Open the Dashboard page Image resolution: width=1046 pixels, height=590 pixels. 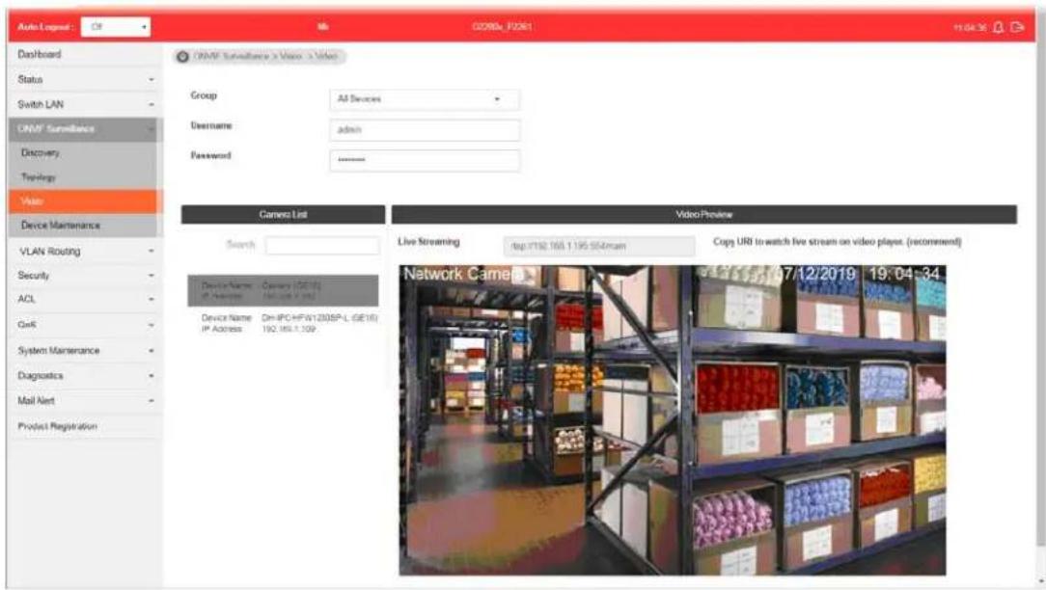click(x=85, y=55)
